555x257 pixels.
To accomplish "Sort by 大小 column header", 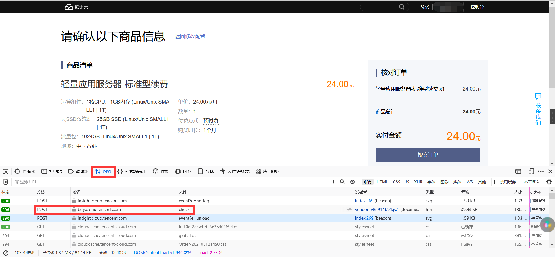I will [521, 192].
